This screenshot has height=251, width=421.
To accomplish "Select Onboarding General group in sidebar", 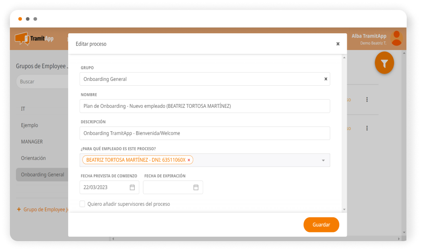I will (42, 174).
